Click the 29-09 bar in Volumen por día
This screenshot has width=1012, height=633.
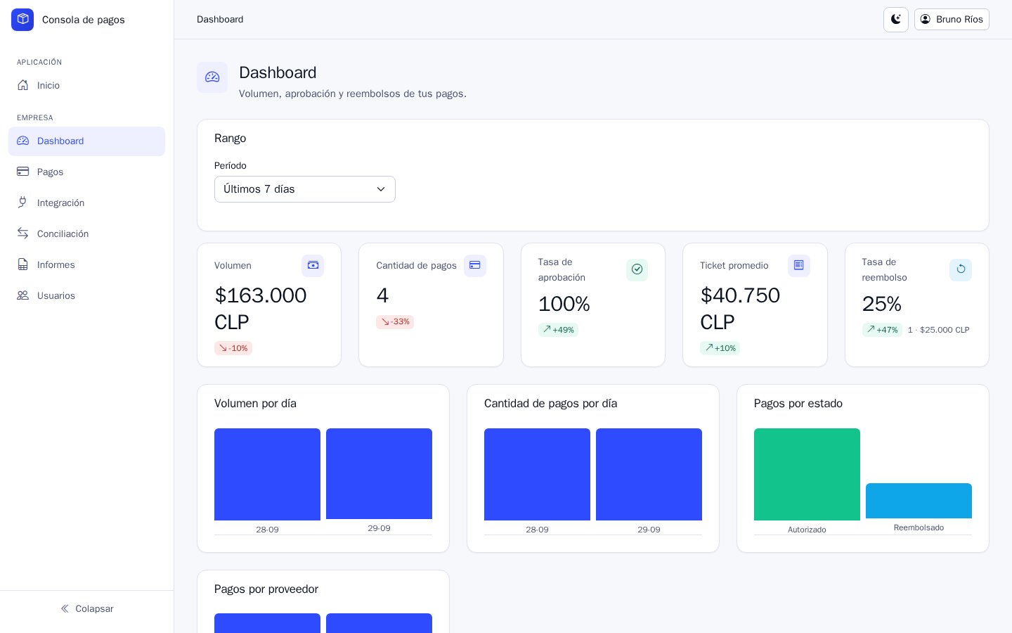pos(379,474)
